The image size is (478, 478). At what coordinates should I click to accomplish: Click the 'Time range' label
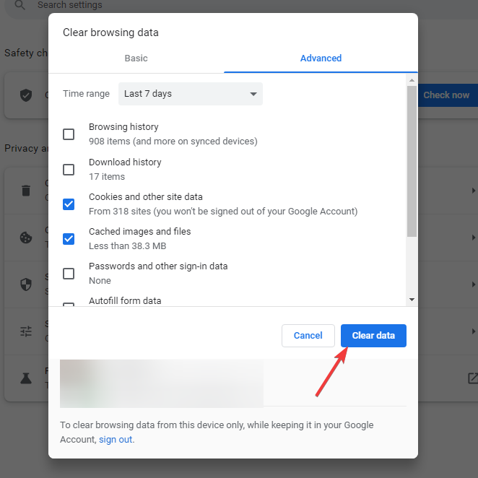click(86, 94)
